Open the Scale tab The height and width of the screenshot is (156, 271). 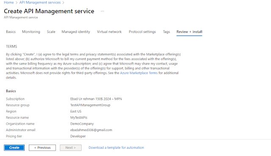pyautogui.click(x=51, y=32)
